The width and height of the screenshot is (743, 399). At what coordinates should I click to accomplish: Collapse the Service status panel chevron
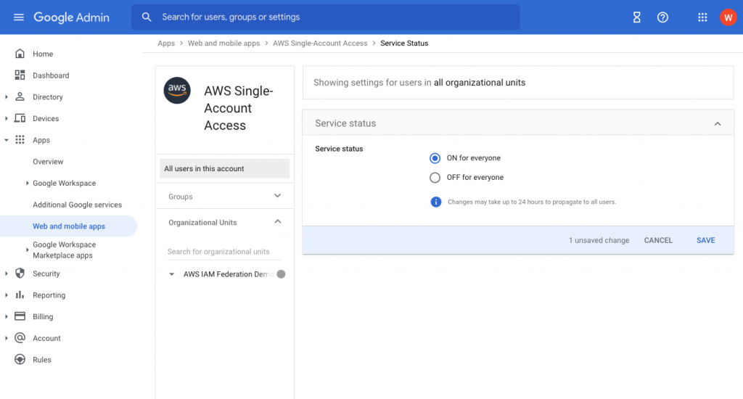[x=718, y=123]
